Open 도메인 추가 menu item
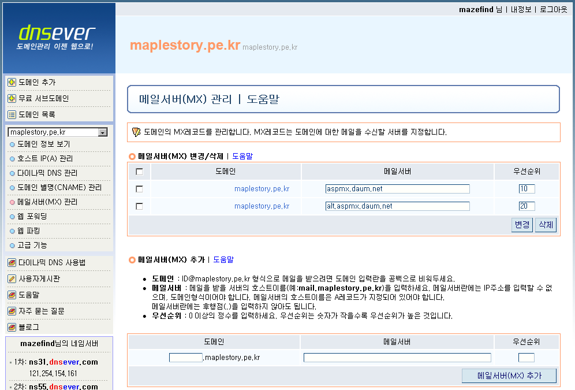 [37, 82]
